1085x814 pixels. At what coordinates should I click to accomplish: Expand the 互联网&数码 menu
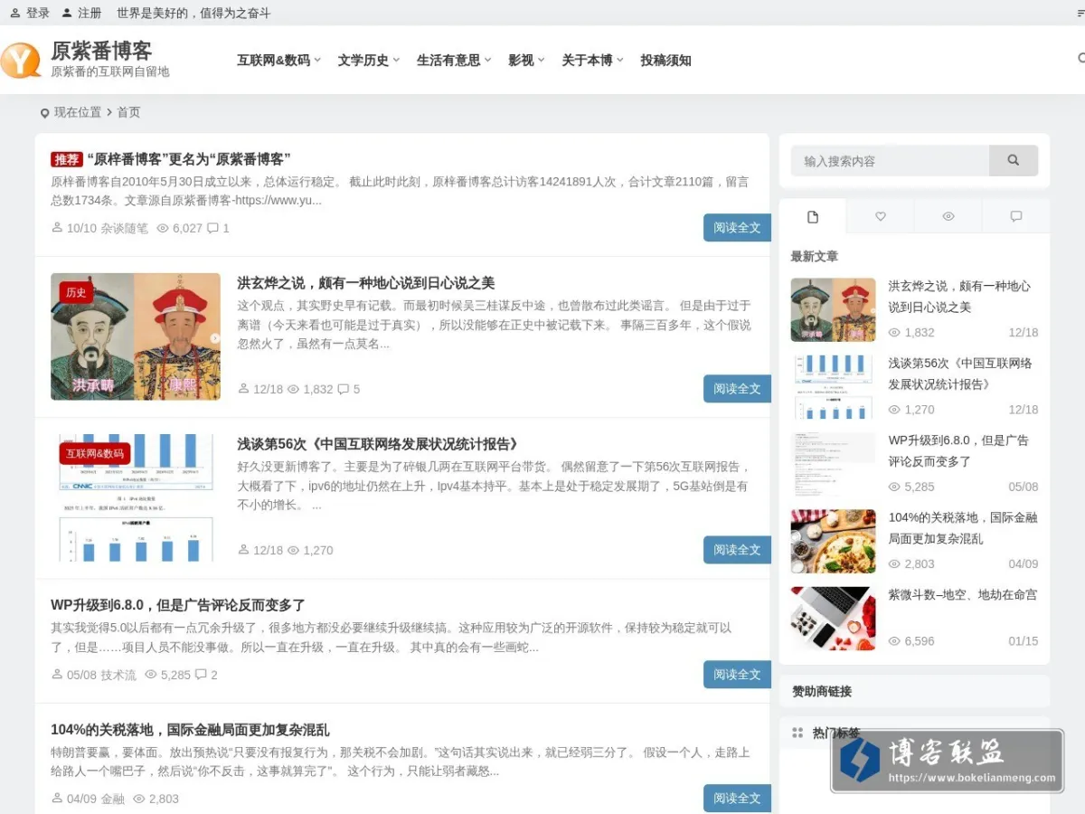(x=278, y=60)
